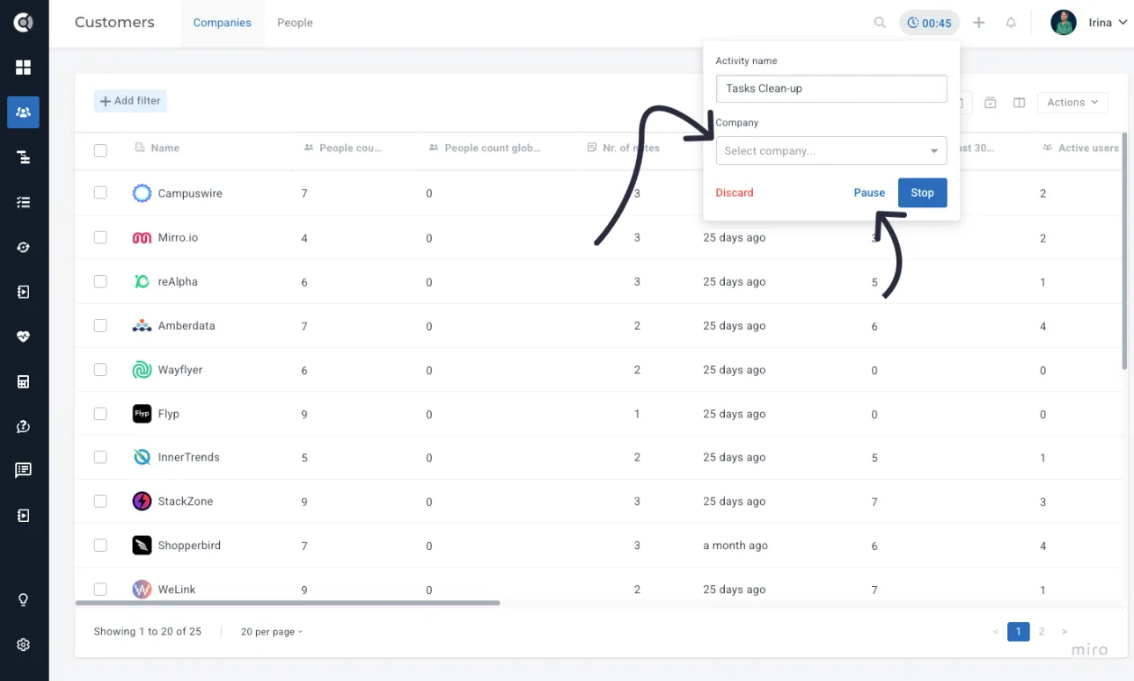Viewport: 1134px width, 681px height.
Task: Open the InnerTrends company name
Action: (x=188, y=458)
